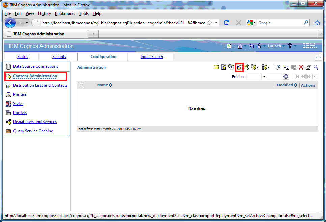Click the Return back-arrow header icon

tap(251, 46)
